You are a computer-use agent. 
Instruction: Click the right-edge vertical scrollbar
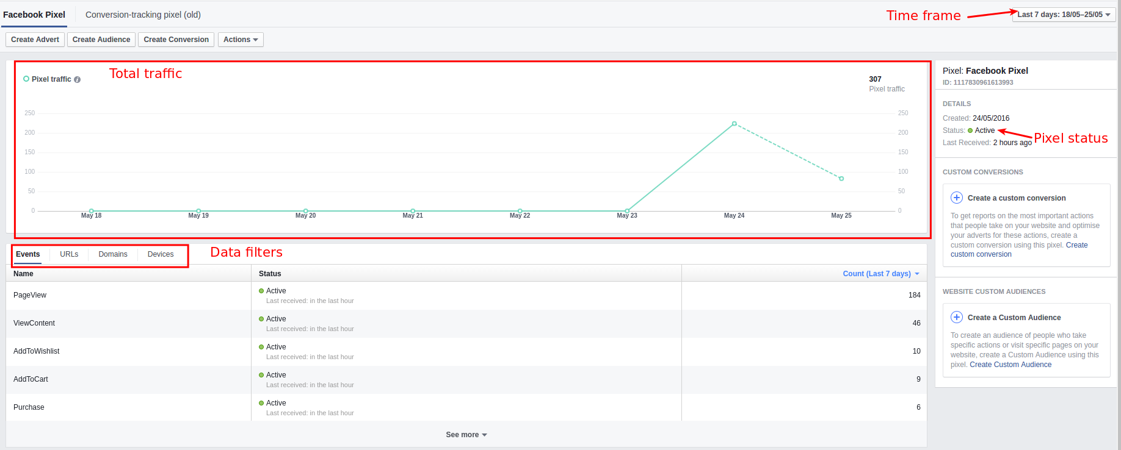(1119, 225)
